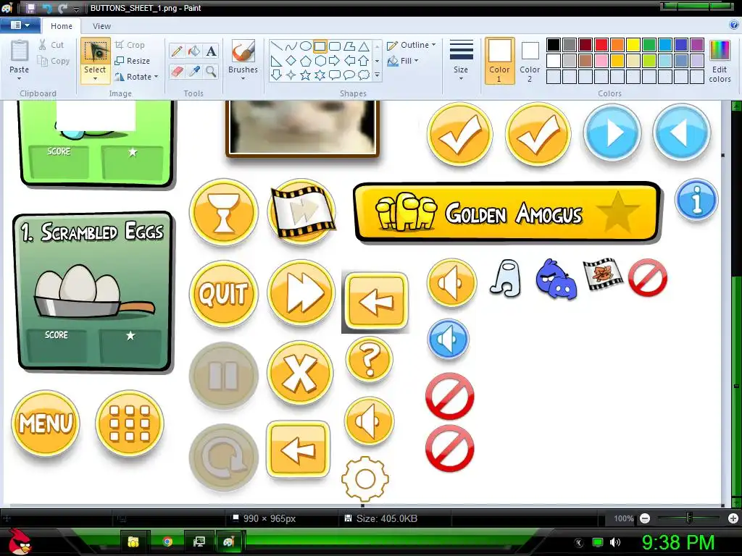Choose the Line shape
742x556 pixels.
pyautogui.click(x=277, y=46)
